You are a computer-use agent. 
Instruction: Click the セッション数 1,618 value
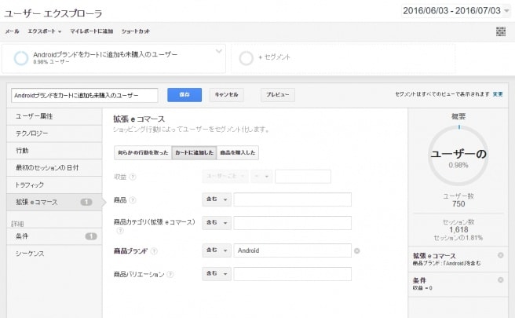point(458,229)
